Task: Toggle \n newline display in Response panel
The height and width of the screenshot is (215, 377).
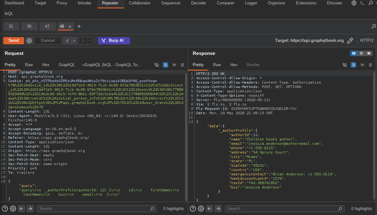Action: 362,65
